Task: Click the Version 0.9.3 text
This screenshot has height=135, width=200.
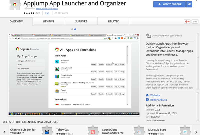Action: tap(153, 110)
